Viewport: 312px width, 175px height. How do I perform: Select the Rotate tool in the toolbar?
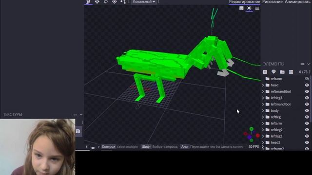pyautogui.click(x=106, y=2)
